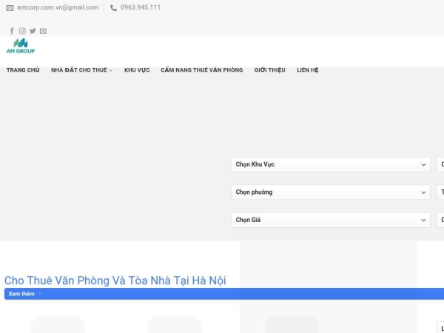This screenshot has width=444, height=333.
Task: Click the Xem thêm button
Action: (24, 294)
